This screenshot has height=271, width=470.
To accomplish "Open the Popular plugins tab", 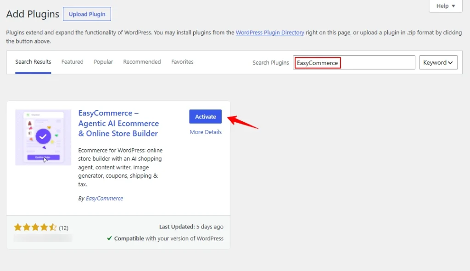I will (103, 62).
